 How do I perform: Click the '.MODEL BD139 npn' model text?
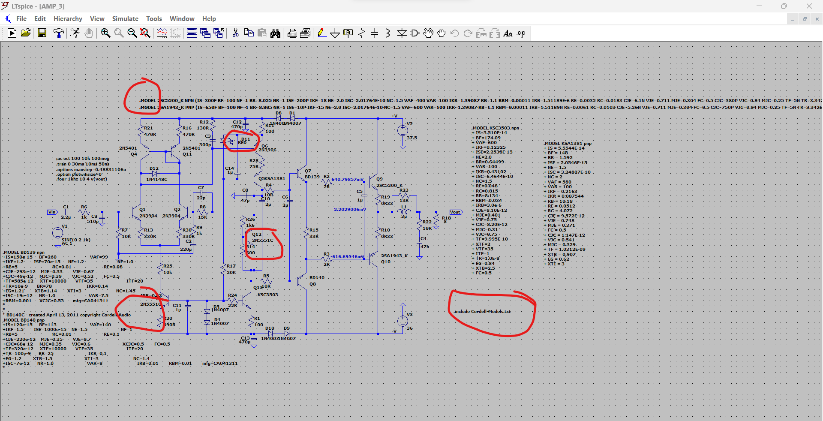coord(24,252)
